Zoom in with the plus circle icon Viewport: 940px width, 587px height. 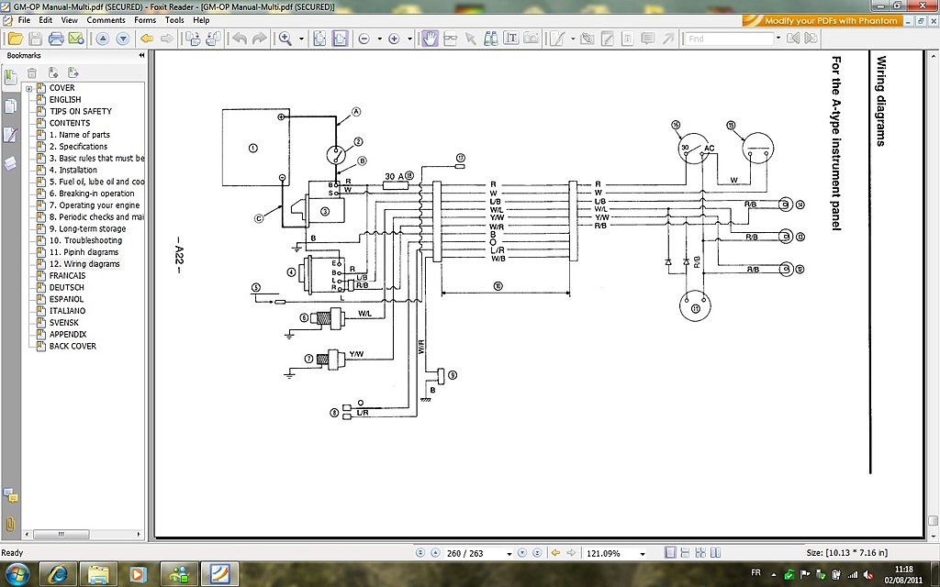click(394, 39)
